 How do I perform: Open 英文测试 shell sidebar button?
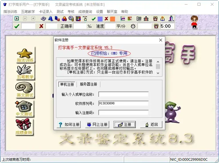tap(25, 90)
